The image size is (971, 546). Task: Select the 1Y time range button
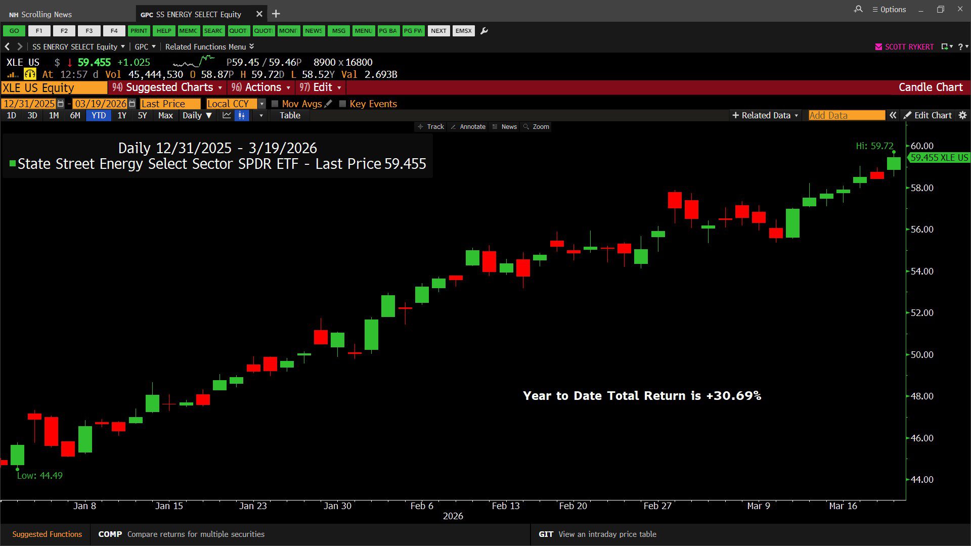click(x=122, y=115)
